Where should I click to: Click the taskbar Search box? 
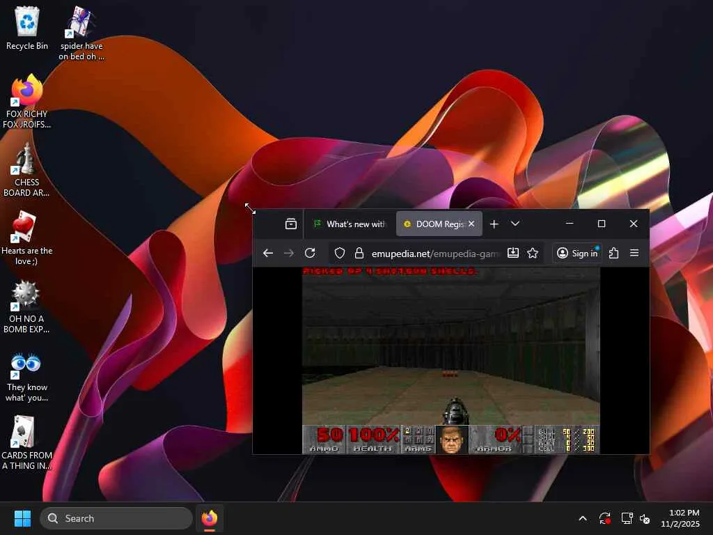pos(116,518)
